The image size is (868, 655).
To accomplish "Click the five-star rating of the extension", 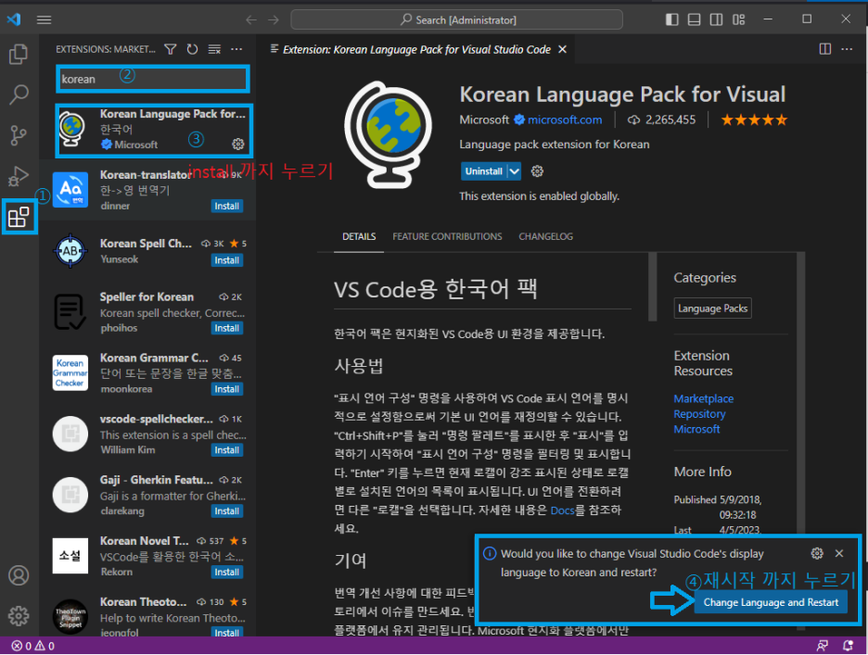I will pyautogui.click(x=754, y=120).
